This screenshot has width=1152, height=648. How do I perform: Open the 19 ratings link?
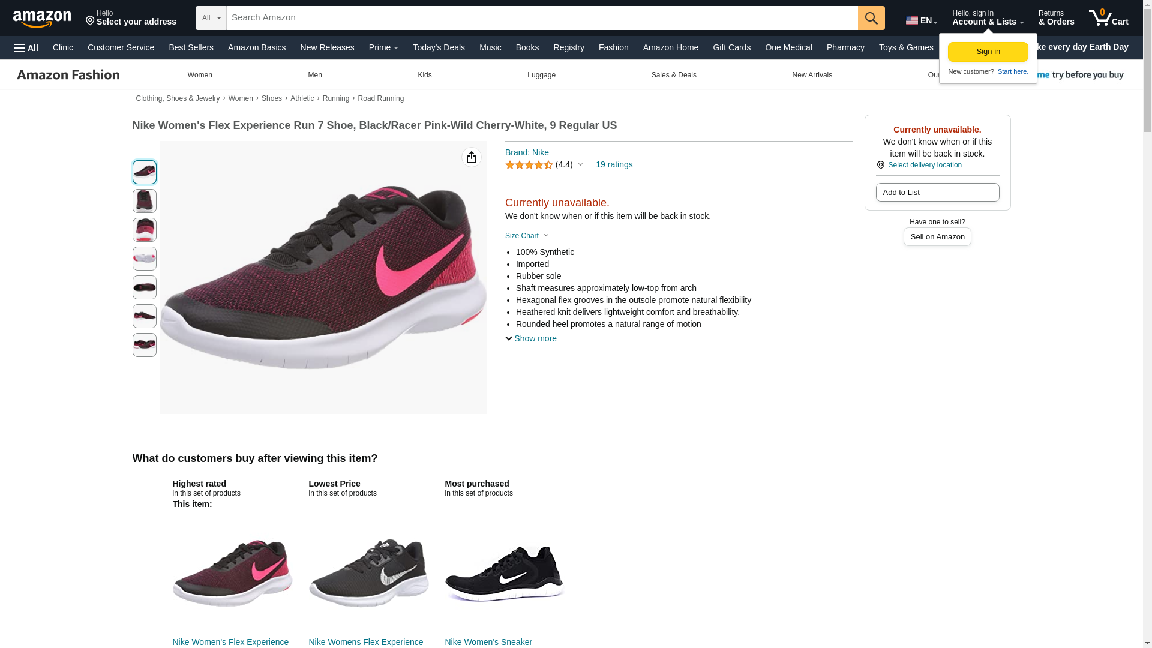pyautogui.click(x=613, y=164)
